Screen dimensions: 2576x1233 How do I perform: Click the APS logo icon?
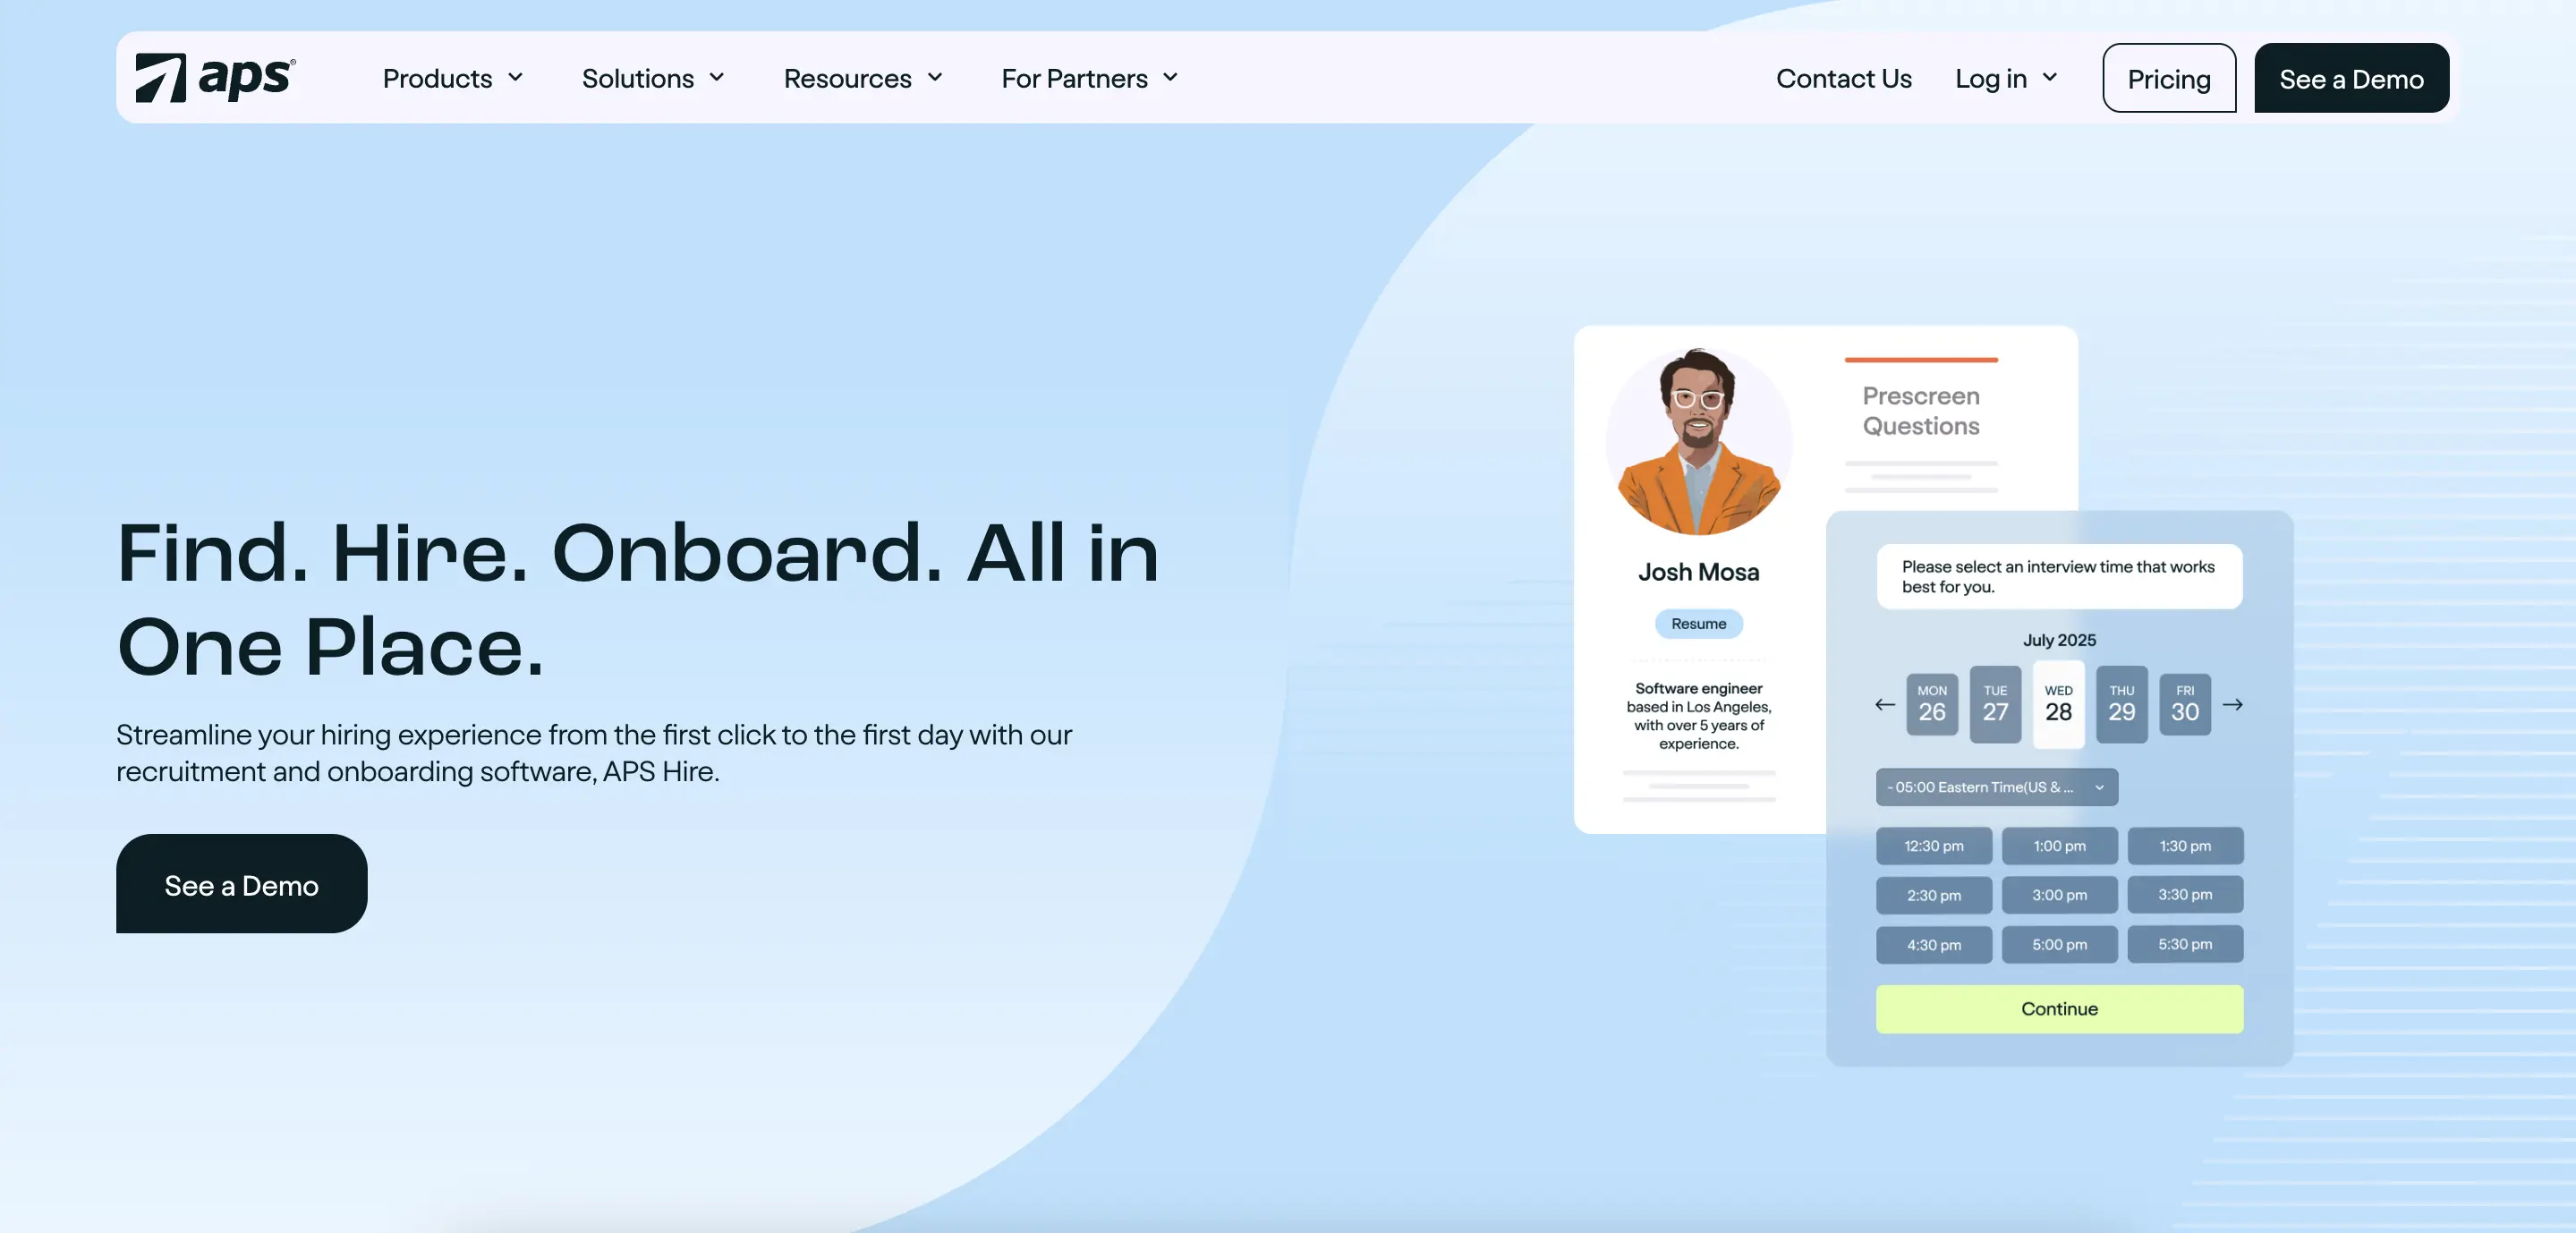[x=166, y=77]
